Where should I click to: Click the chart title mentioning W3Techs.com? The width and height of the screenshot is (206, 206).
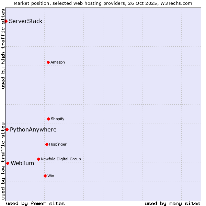[x=103, y=3]
